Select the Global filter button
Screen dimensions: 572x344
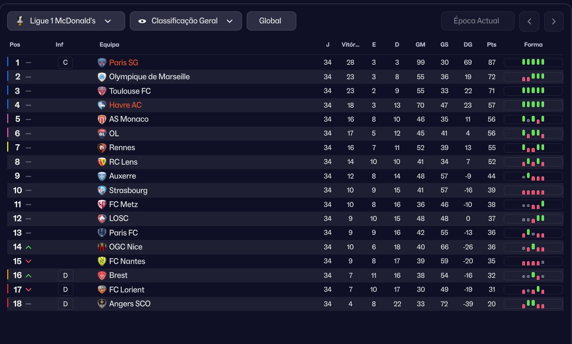pos(271,21)
